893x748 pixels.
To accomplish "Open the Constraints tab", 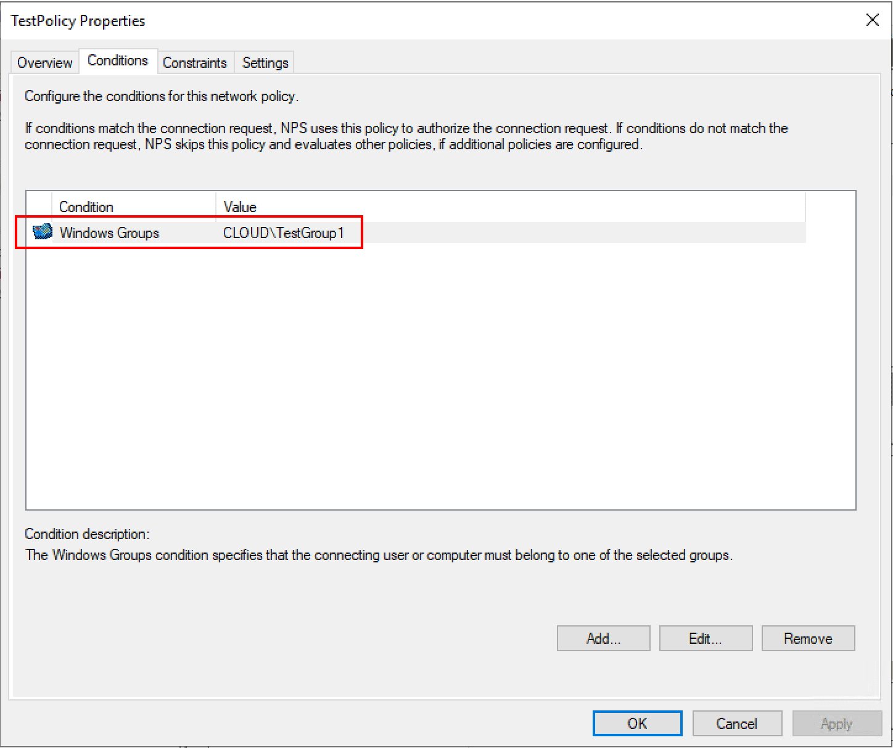I will [195, 63].
